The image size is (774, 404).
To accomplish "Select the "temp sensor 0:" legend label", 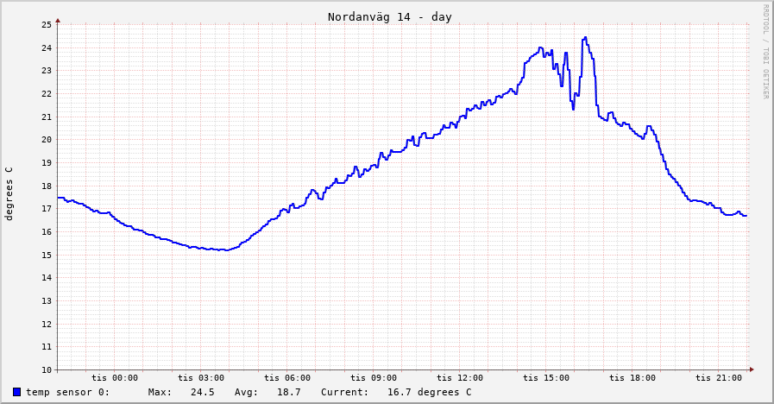I will pyautogui.click(x=67, y=392).
